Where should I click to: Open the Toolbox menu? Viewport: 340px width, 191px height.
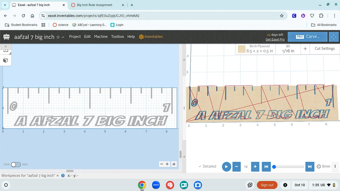point(118,37)
